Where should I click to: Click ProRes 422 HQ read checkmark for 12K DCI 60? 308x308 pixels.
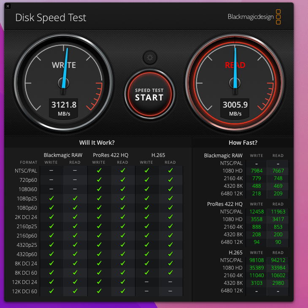pos(123,291)
